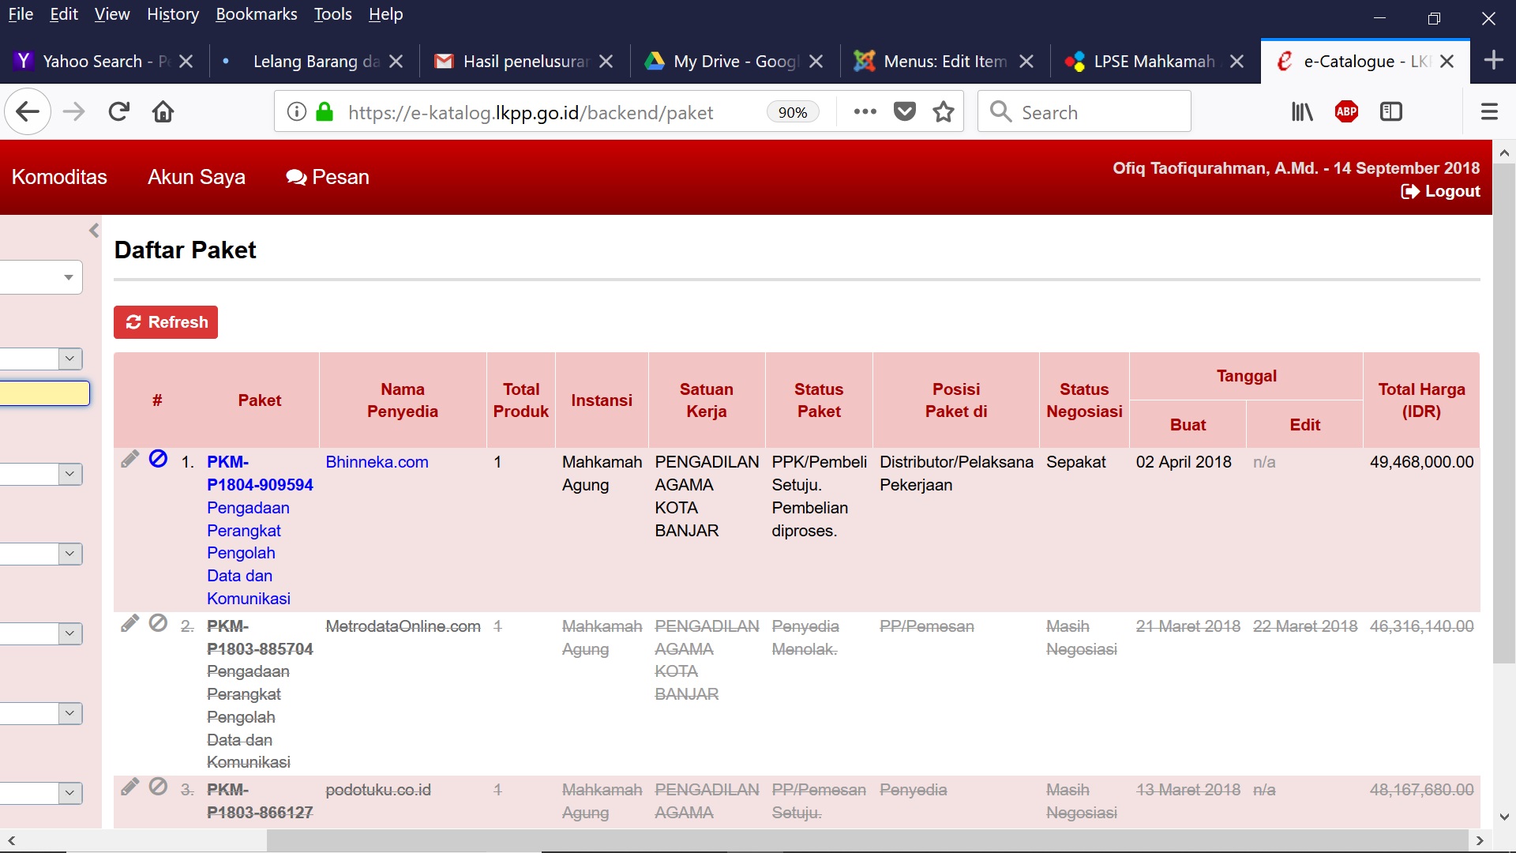
Task: Open page actions three-dots menu
Action: [865, 112]
